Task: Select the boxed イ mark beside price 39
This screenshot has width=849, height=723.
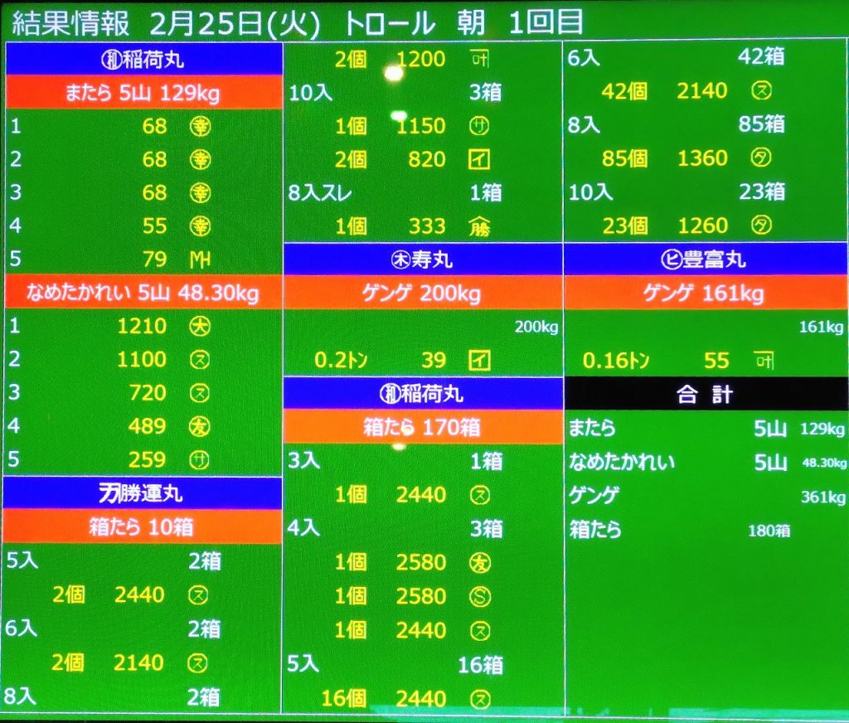Action: point(479,360)
